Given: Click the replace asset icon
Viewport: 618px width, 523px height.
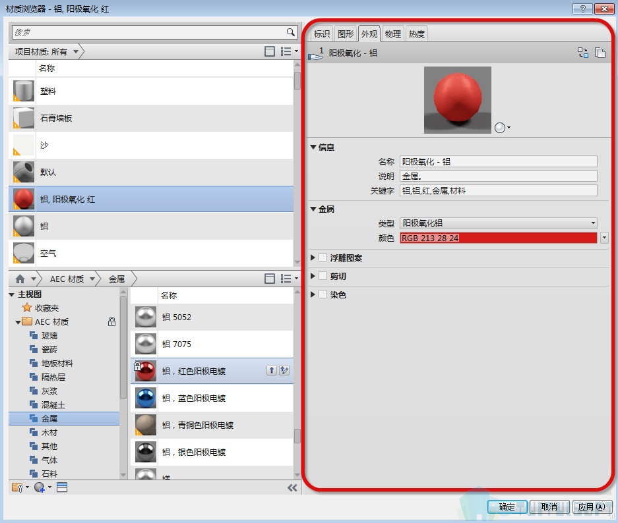Looking at the screenshot, I should point(582,53).
